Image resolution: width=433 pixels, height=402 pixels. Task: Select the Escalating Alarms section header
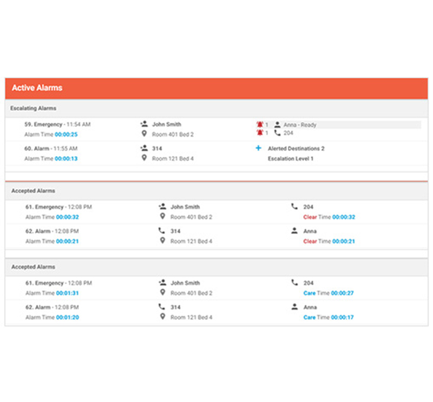pyautogui.click(x=34, y=109)
